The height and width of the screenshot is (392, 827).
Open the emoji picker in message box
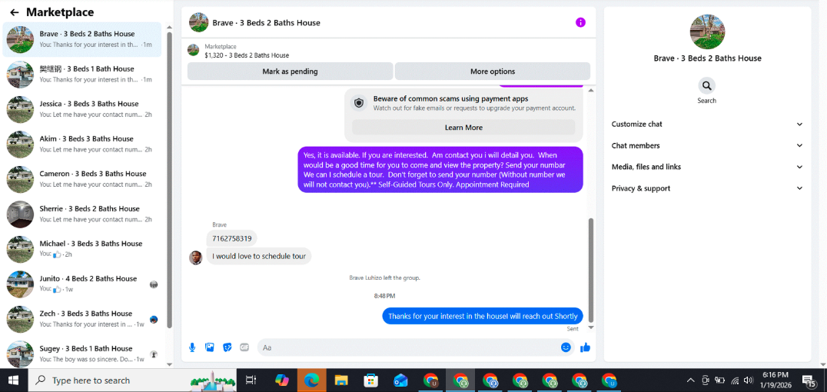point(566,347)
